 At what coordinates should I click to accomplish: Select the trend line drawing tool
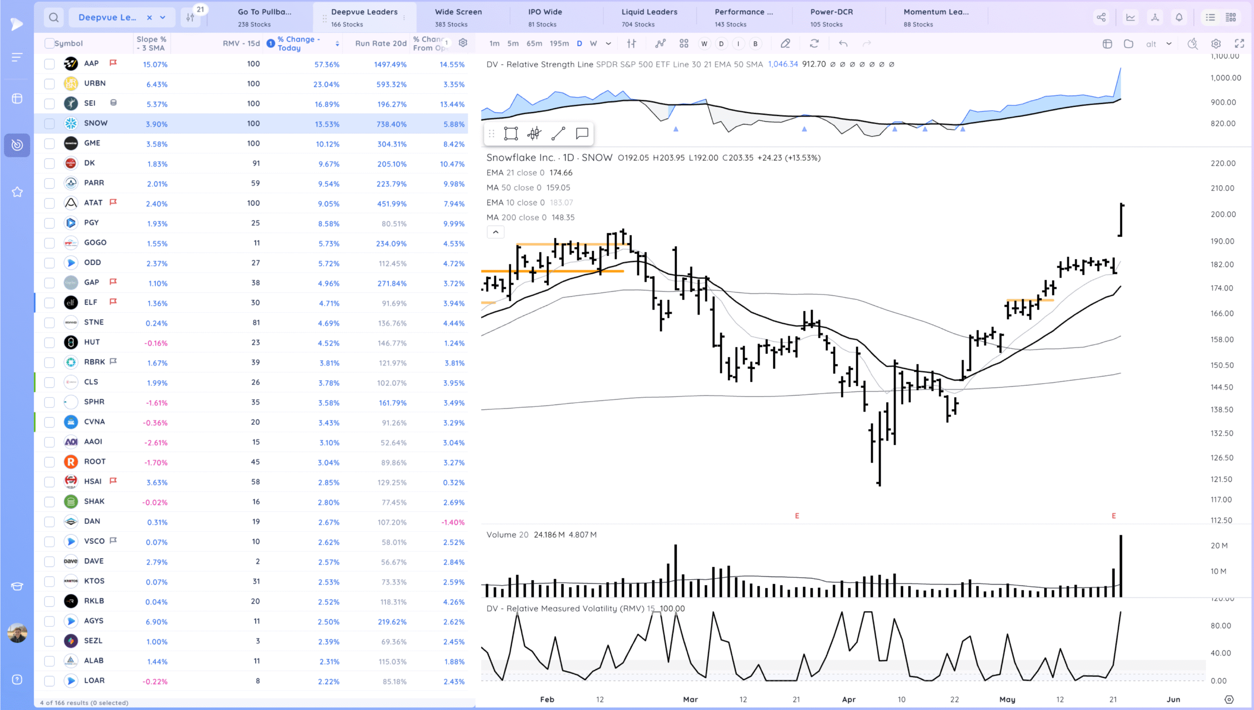pos(558,134)
